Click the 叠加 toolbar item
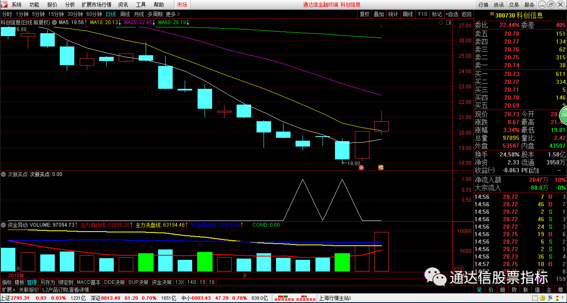 point(379,14)
